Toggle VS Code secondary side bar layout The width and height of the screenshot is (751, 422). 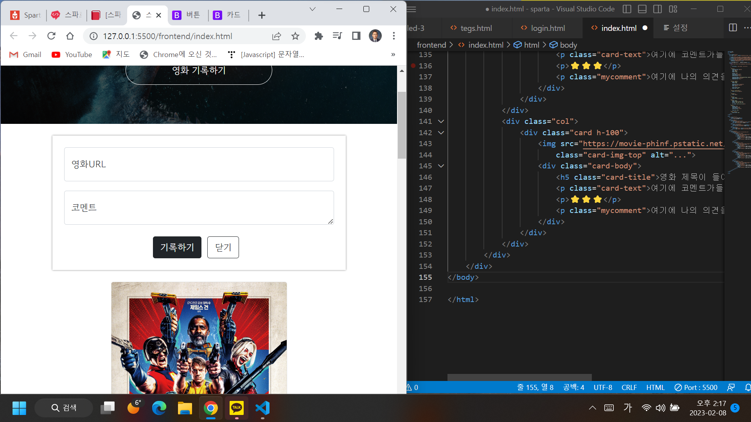[x=658, y=9]
